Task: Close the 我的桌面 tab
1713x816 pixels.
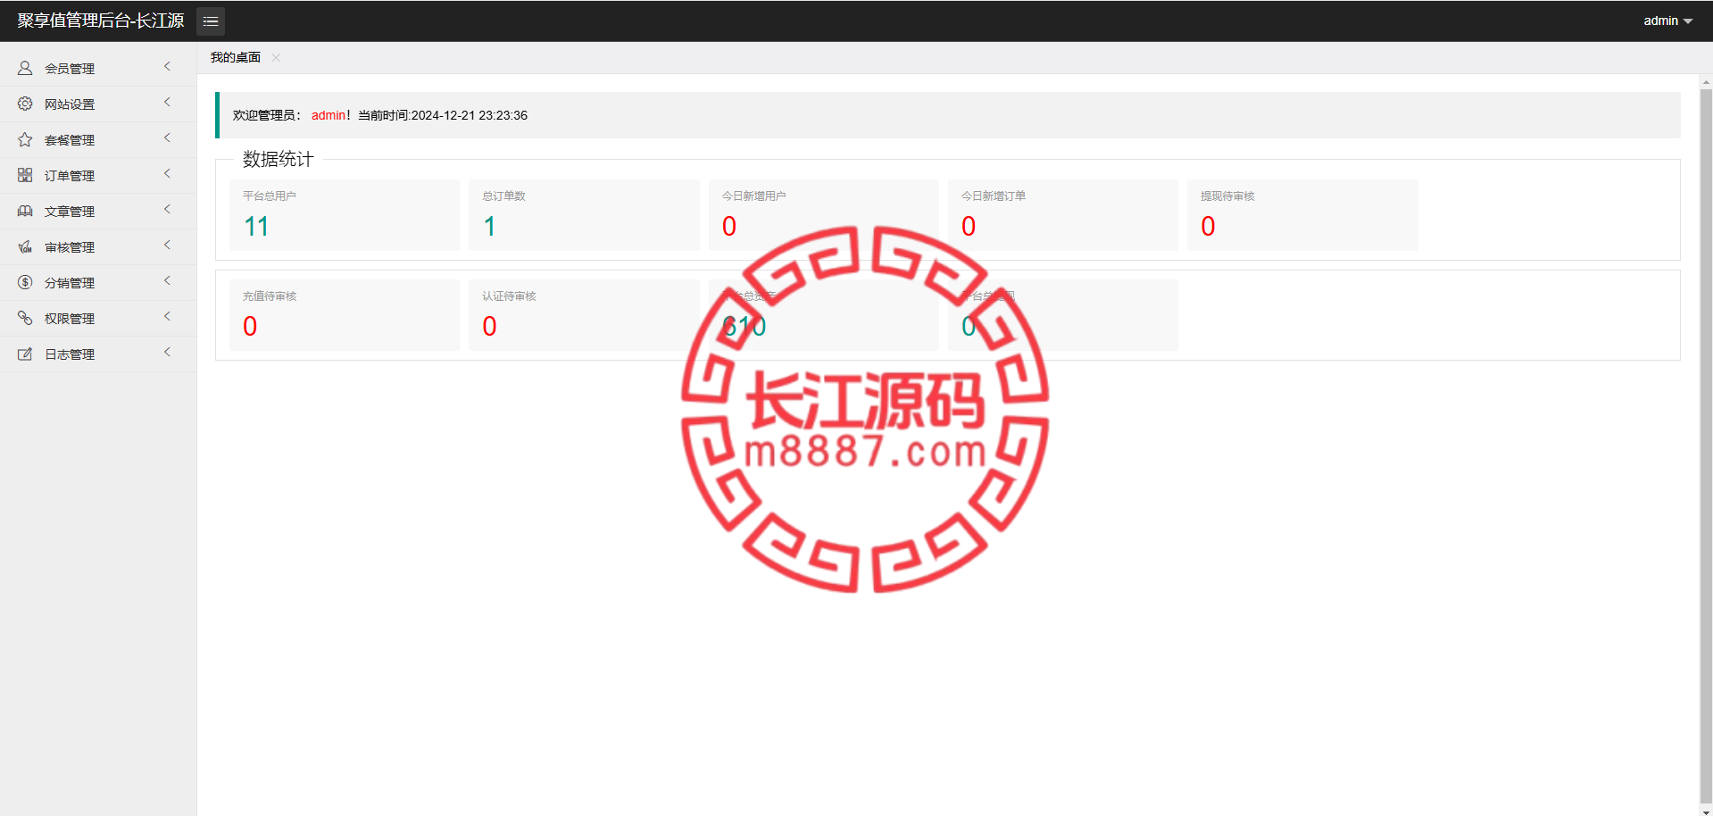Action: [276, 57]
